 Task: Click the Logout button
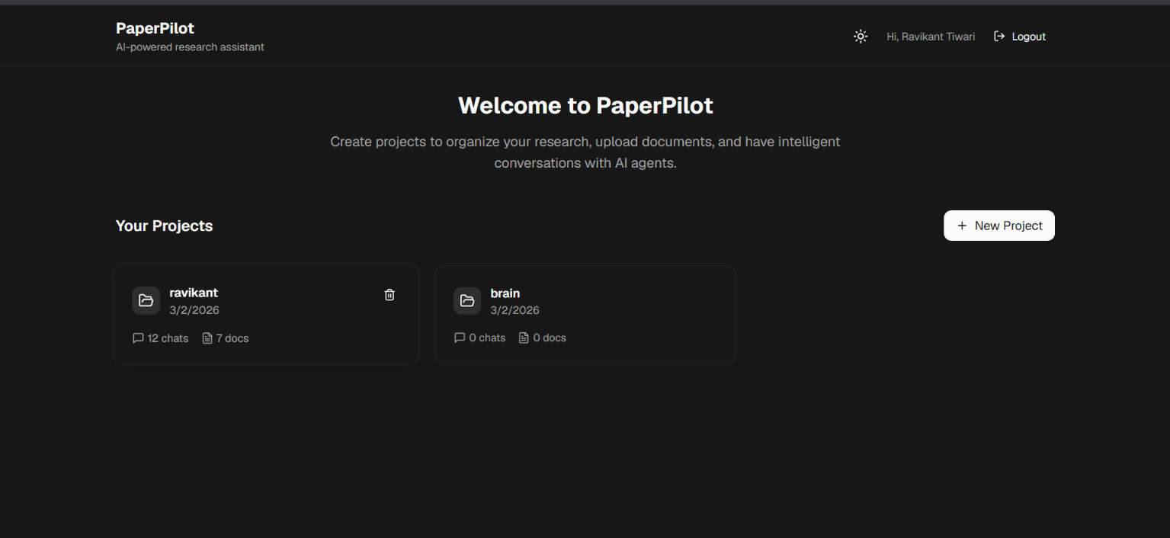pyautogui.click(x=1020, y=37)
